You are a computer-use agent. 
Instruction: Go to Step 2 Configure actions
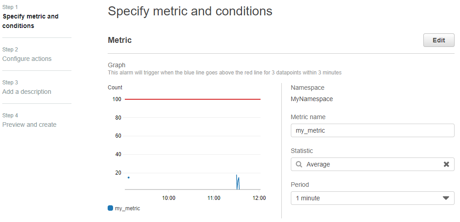point(27,59)
